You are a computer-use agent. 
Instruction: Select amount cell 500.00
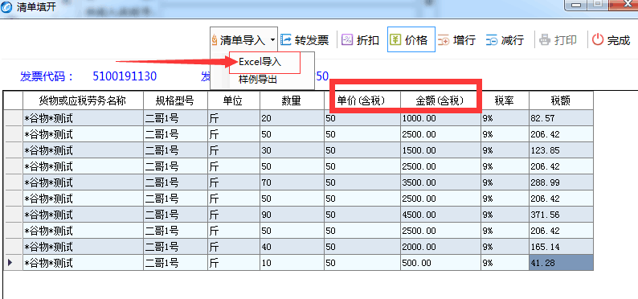click(x=440, y=263)
